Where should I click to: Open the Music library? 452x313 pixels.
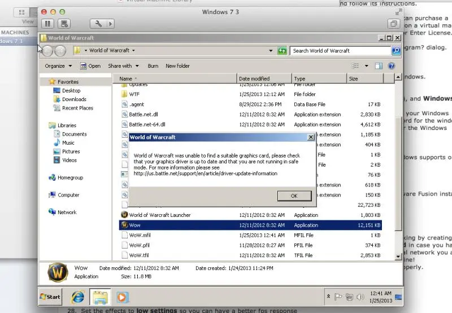coord(68,143)
